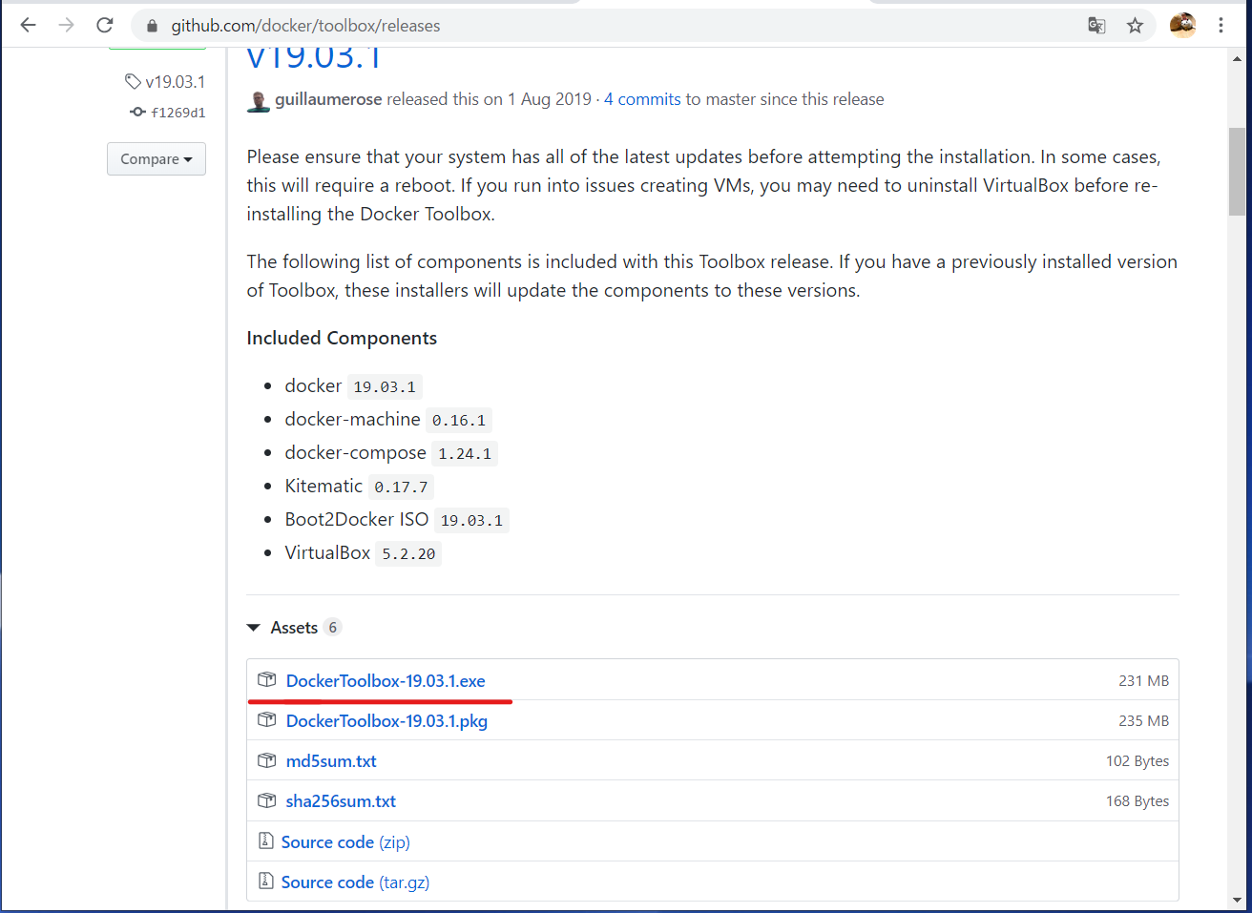View site security padlock info
1252x913 pixels.
coord(152,26)
